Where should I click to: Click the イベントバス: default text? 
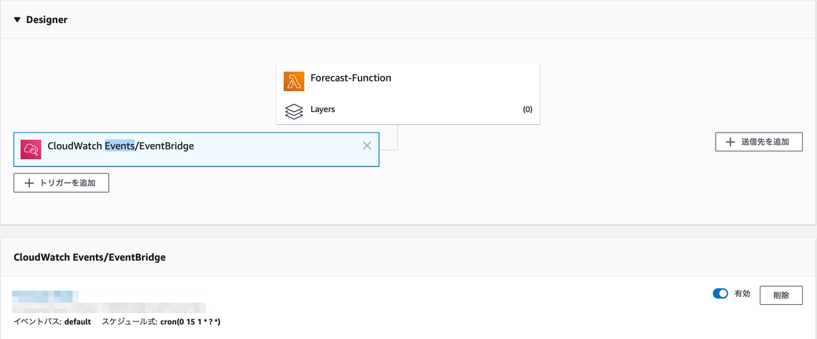(x=52, y=321)
